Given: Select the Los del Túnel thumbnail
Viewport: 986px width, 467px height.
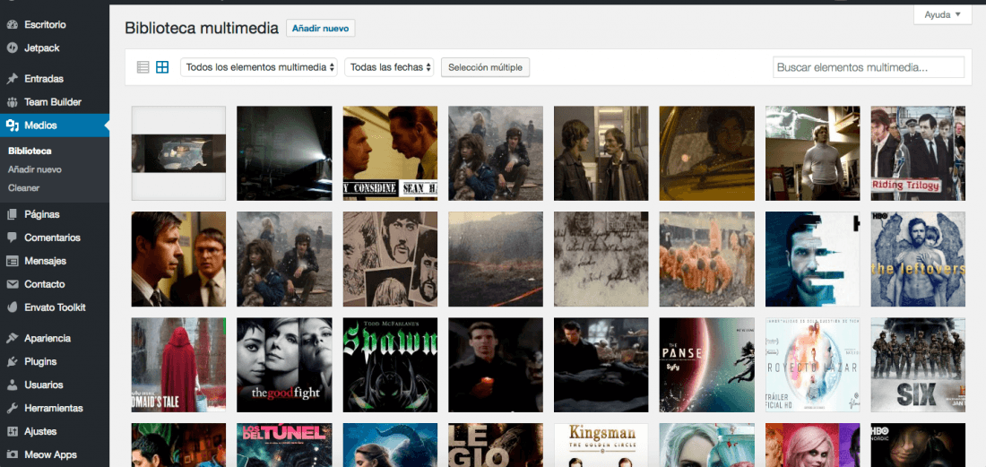Looking at the screenshot, I should click(x=284, y=445).
